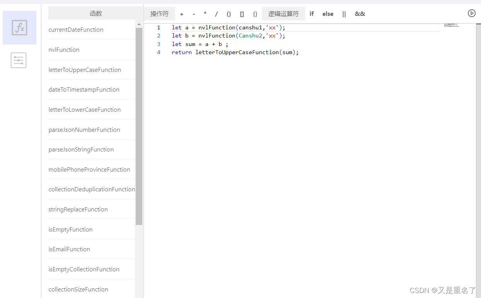Select nvlFunction from the function list

coord(91,50)
